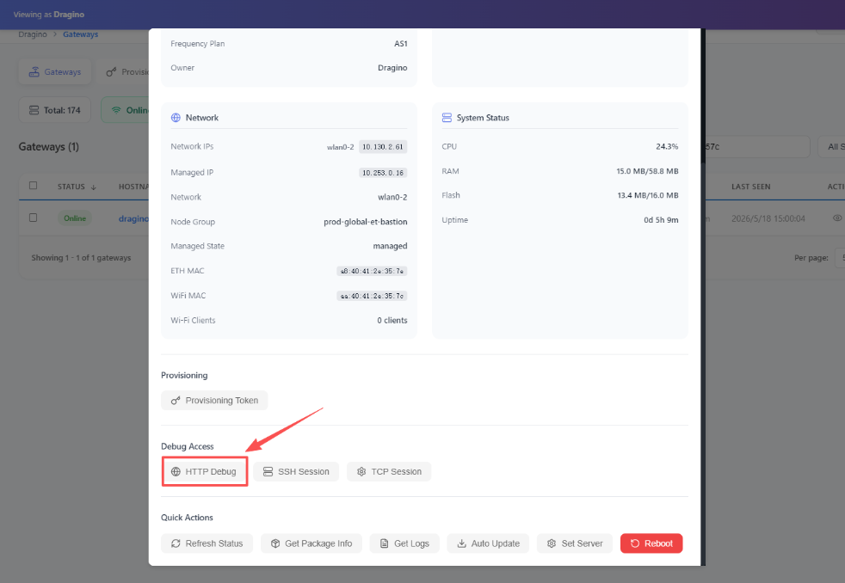Click the globe icon in HTTP Debug
This screenshot has height=583, width=845.
(x=176, y=471)
